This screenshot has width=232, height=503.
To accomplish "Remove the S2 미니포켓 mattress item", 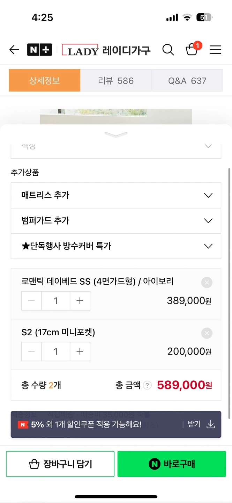I will [207, 333].
